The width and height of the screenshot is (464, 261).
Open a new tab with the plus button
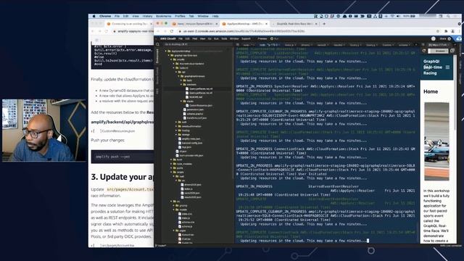[x=324, y=24]
